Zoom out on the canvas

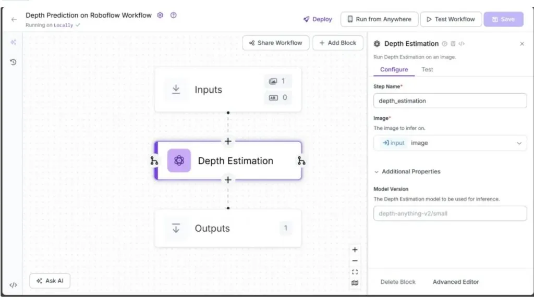pyautogui.click(x=355, y=261)
